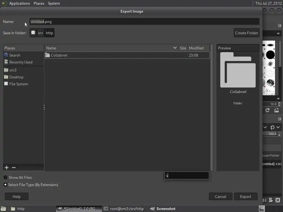Click the large Collabnet preview thumbnail
Viewport: 283px width, 212px height.
click(x=238, y=70)
